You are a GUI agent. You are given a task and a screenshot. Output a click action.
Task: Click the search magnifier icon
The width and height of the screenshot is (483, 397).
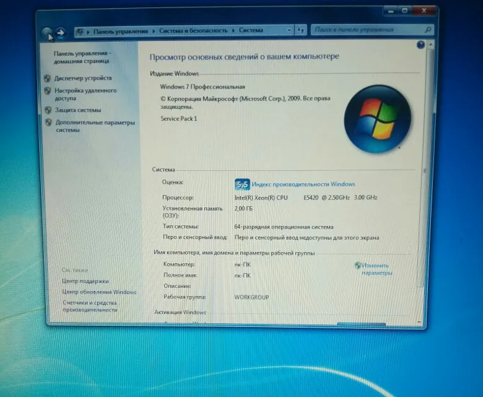tap(427, 30)
